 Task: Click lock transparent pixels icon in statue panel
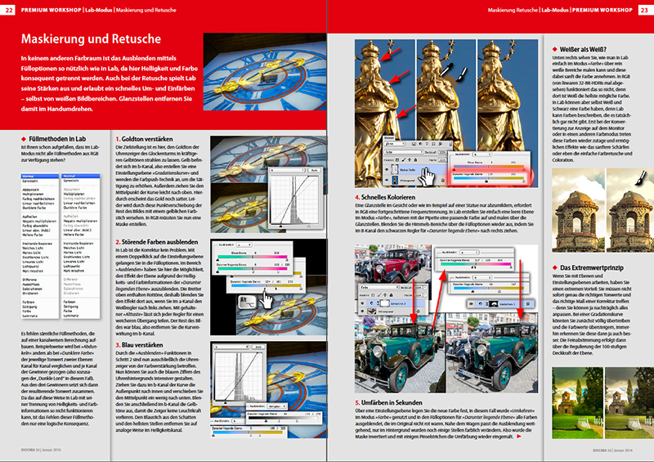(397, 159)
